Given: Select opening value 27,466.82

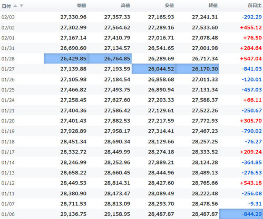Looking at the screenshot, I should pyautogui.click(x=73, y=90).
